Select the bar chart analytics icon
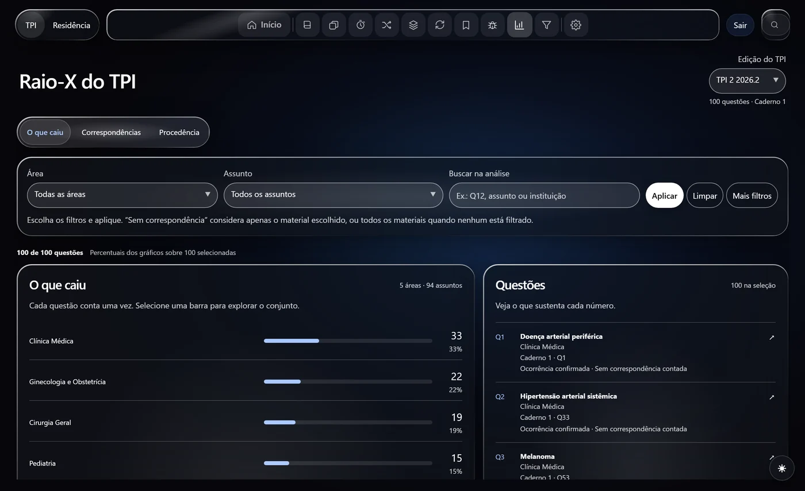805x491 pixels. pos(519,25)
